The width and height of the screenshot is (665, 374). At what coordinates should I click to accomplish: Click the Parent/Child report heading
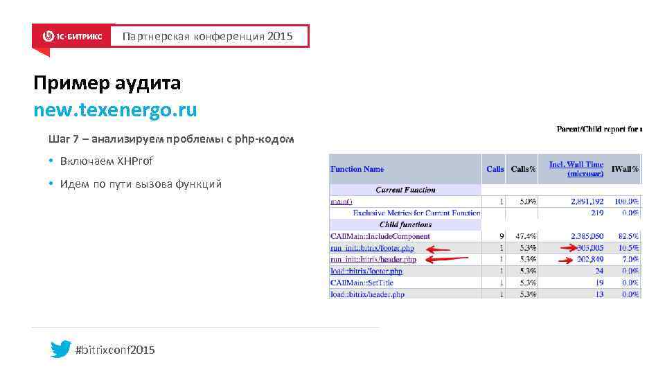pos(599,129)
